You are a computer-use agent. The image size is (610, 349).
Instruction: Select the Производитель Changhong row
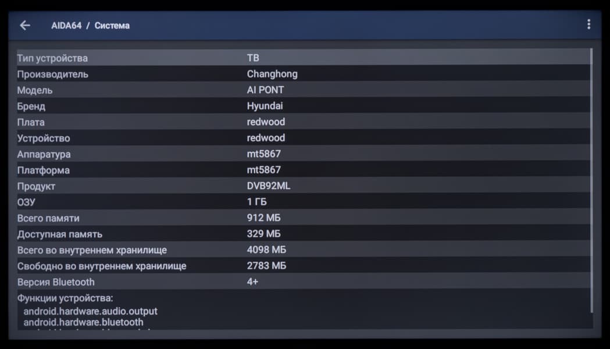(x=302, y=74)
